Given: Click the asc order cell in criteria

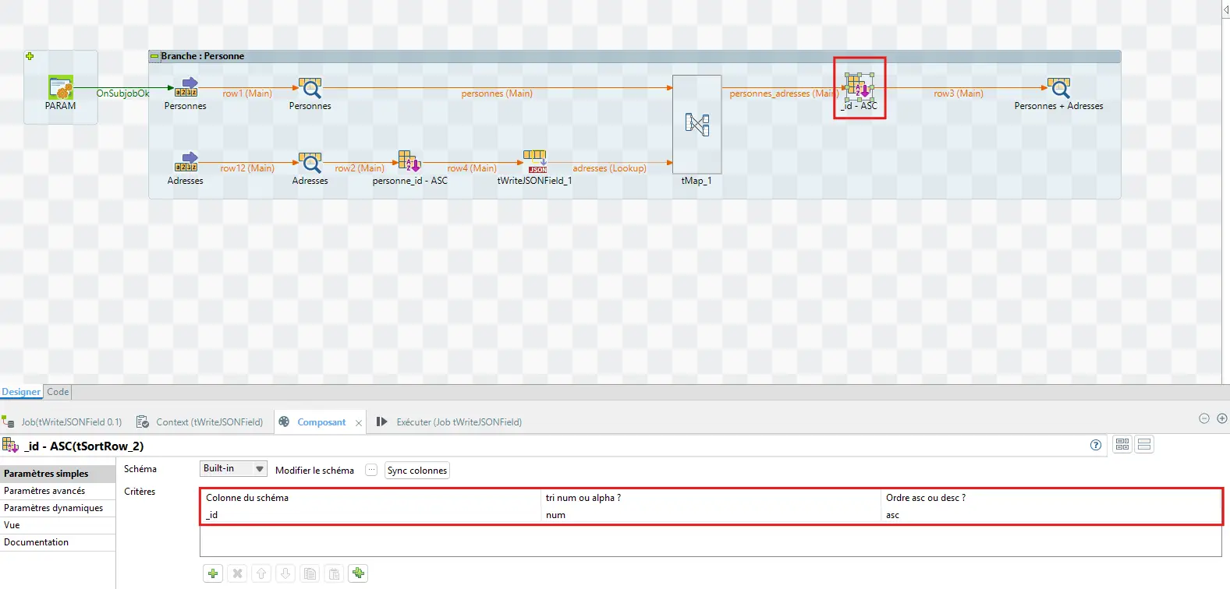Looking at the screenshot, I should coord(893,515).
